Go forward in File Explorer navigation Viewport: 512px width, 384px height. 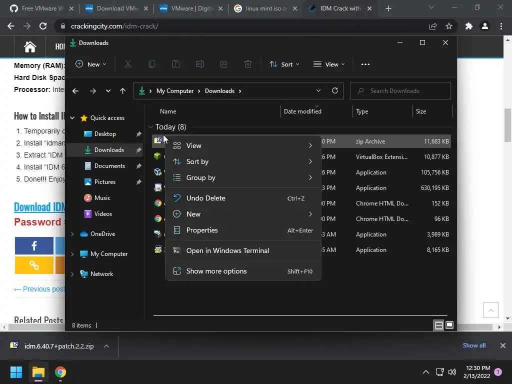[x=93, y=91]
